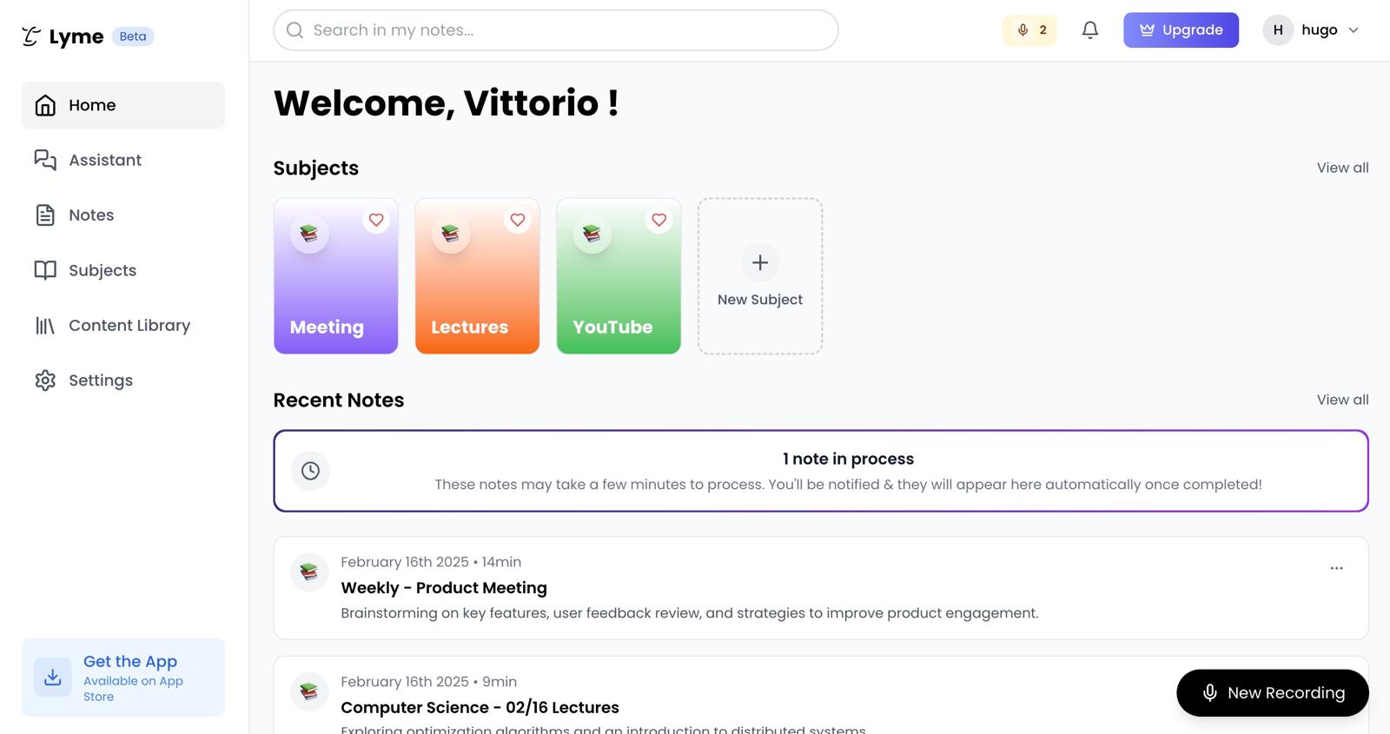The image size is (1390, 734).
Task: Toggle favorite heart on YouTube subject
Action: coord(659,221)
